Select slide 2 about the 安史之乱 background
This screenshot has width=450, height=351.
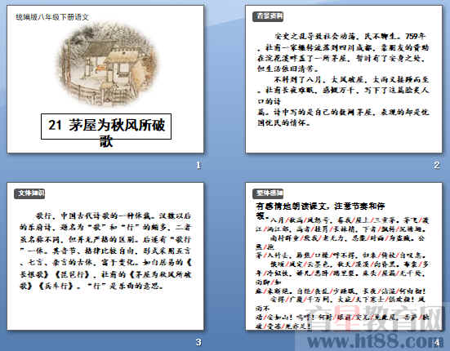click(344, 79)
